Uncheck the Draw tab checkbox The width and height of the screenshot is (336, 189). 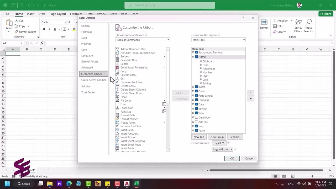[x=196, y=91]
